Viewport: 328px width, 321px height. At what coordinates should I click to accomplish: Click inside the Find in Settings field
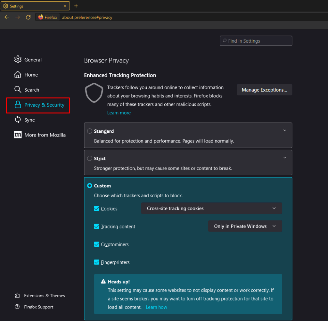point(256,41)
